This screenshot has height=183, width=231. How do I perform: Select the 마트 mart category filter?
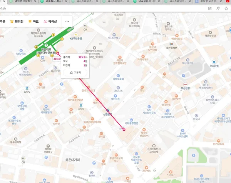click(33, 22)
